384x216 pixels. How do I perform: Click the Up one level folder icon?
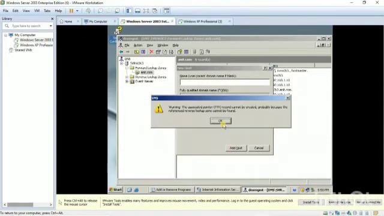[x=137, y=52]
